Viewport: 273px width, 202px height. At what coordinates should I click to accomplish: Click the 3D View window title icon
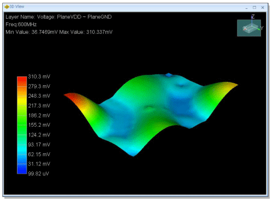click(x=7, y=7)
